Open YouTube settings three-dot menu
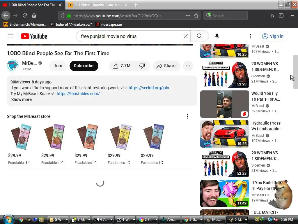Viewport: 298px width, 224px height. point(251,36)
